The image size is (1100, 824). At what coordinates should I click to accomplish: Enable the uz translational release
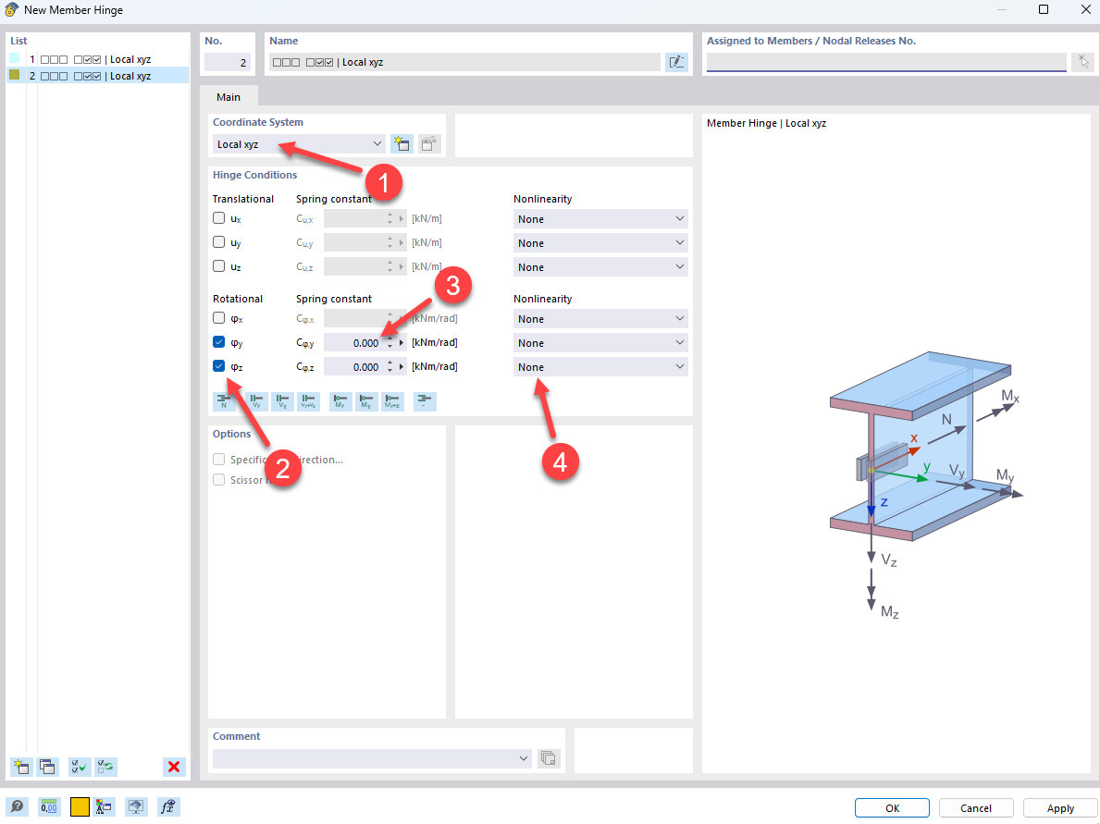click(219, 265)
